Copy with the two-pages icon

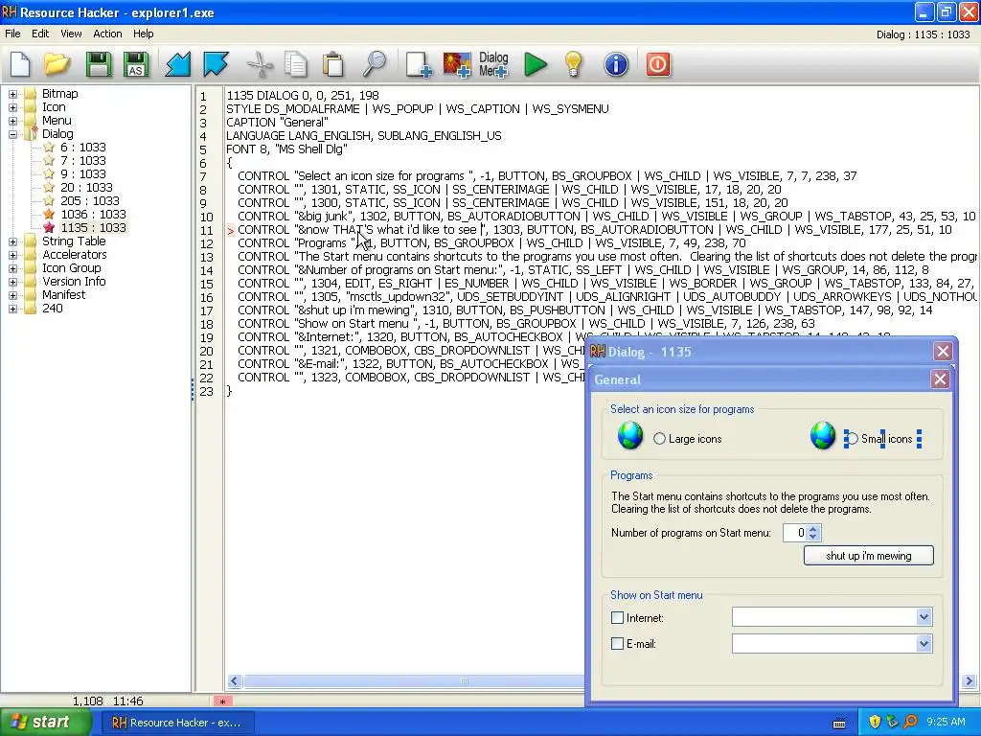[296, 64]
